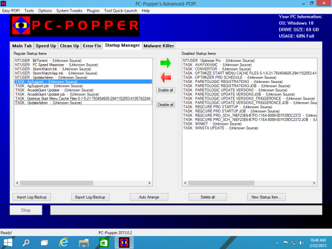Click right scroll arrow of Regular Startup list

[x=149, y=183]
